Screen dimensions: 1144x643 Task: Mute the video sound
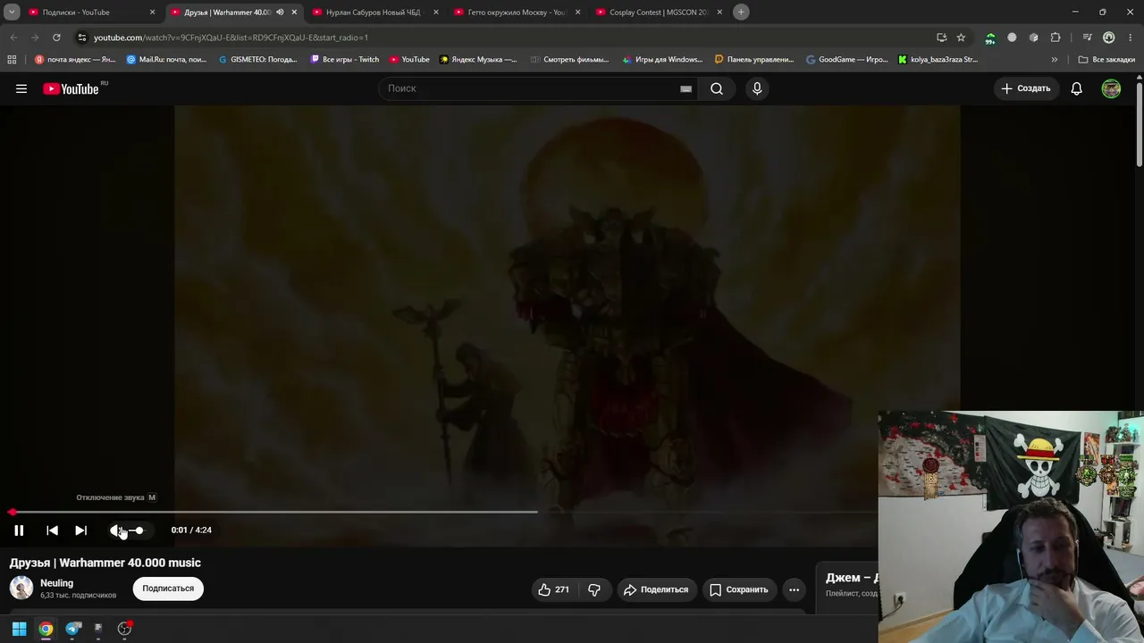(115, 530)
